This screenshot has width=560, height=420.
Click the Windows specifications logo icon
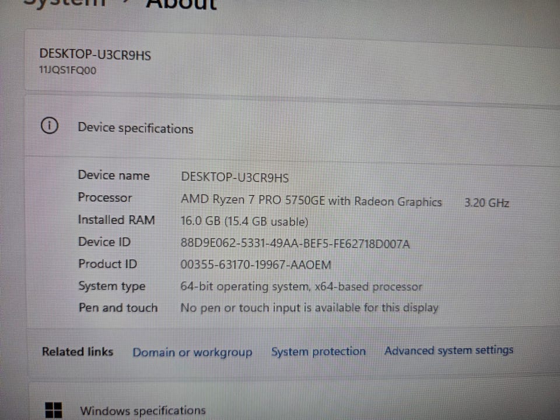click(54, 410)
